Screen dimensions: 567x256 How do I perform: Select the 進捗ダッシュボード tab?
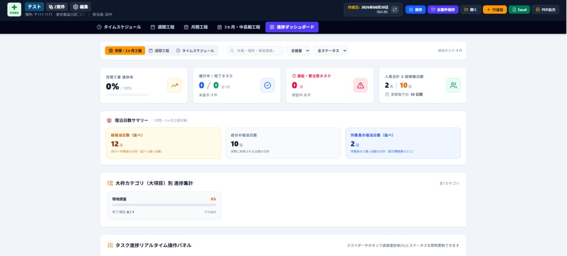pyautogui.click(x=292, y=27)
